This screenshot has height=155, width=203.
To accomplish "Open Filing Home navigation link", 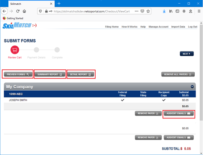I will [112, 27].
